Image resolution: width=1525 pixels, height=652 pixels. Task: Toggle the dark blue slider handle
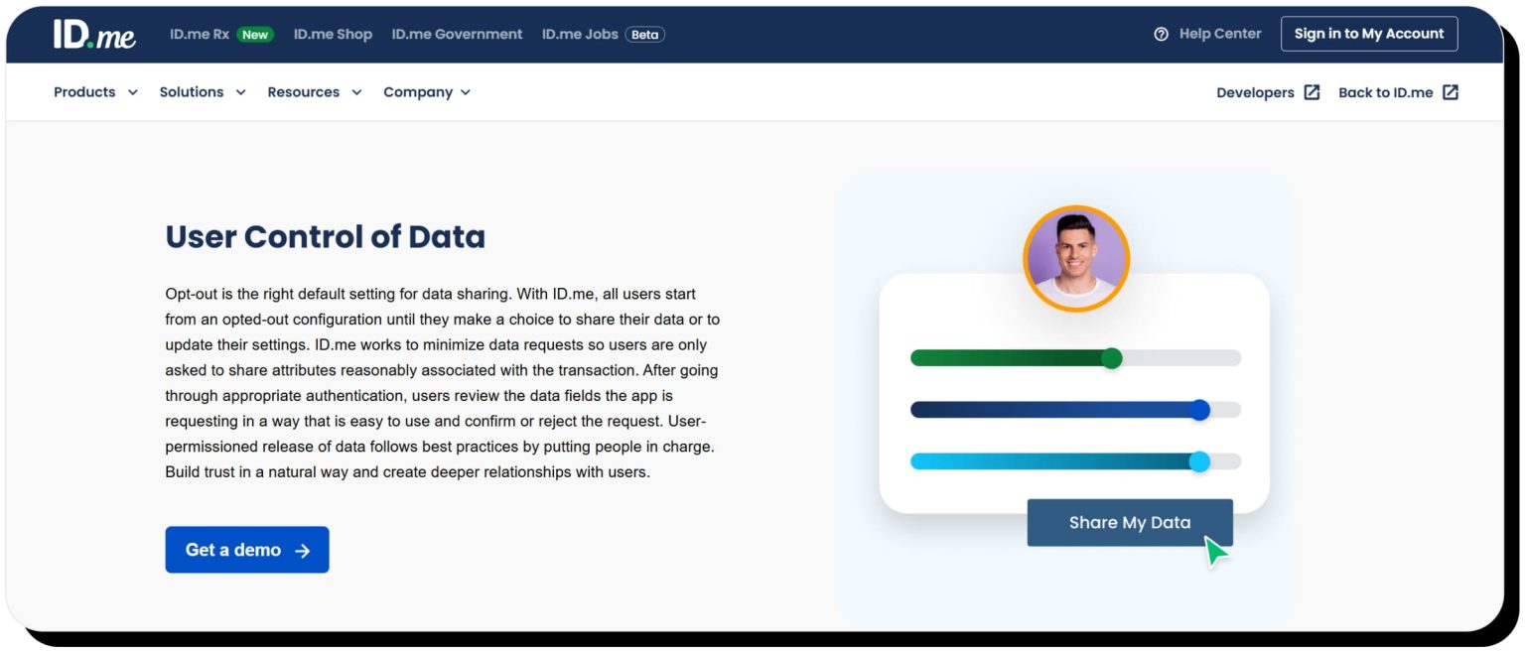coord(1199,409)
